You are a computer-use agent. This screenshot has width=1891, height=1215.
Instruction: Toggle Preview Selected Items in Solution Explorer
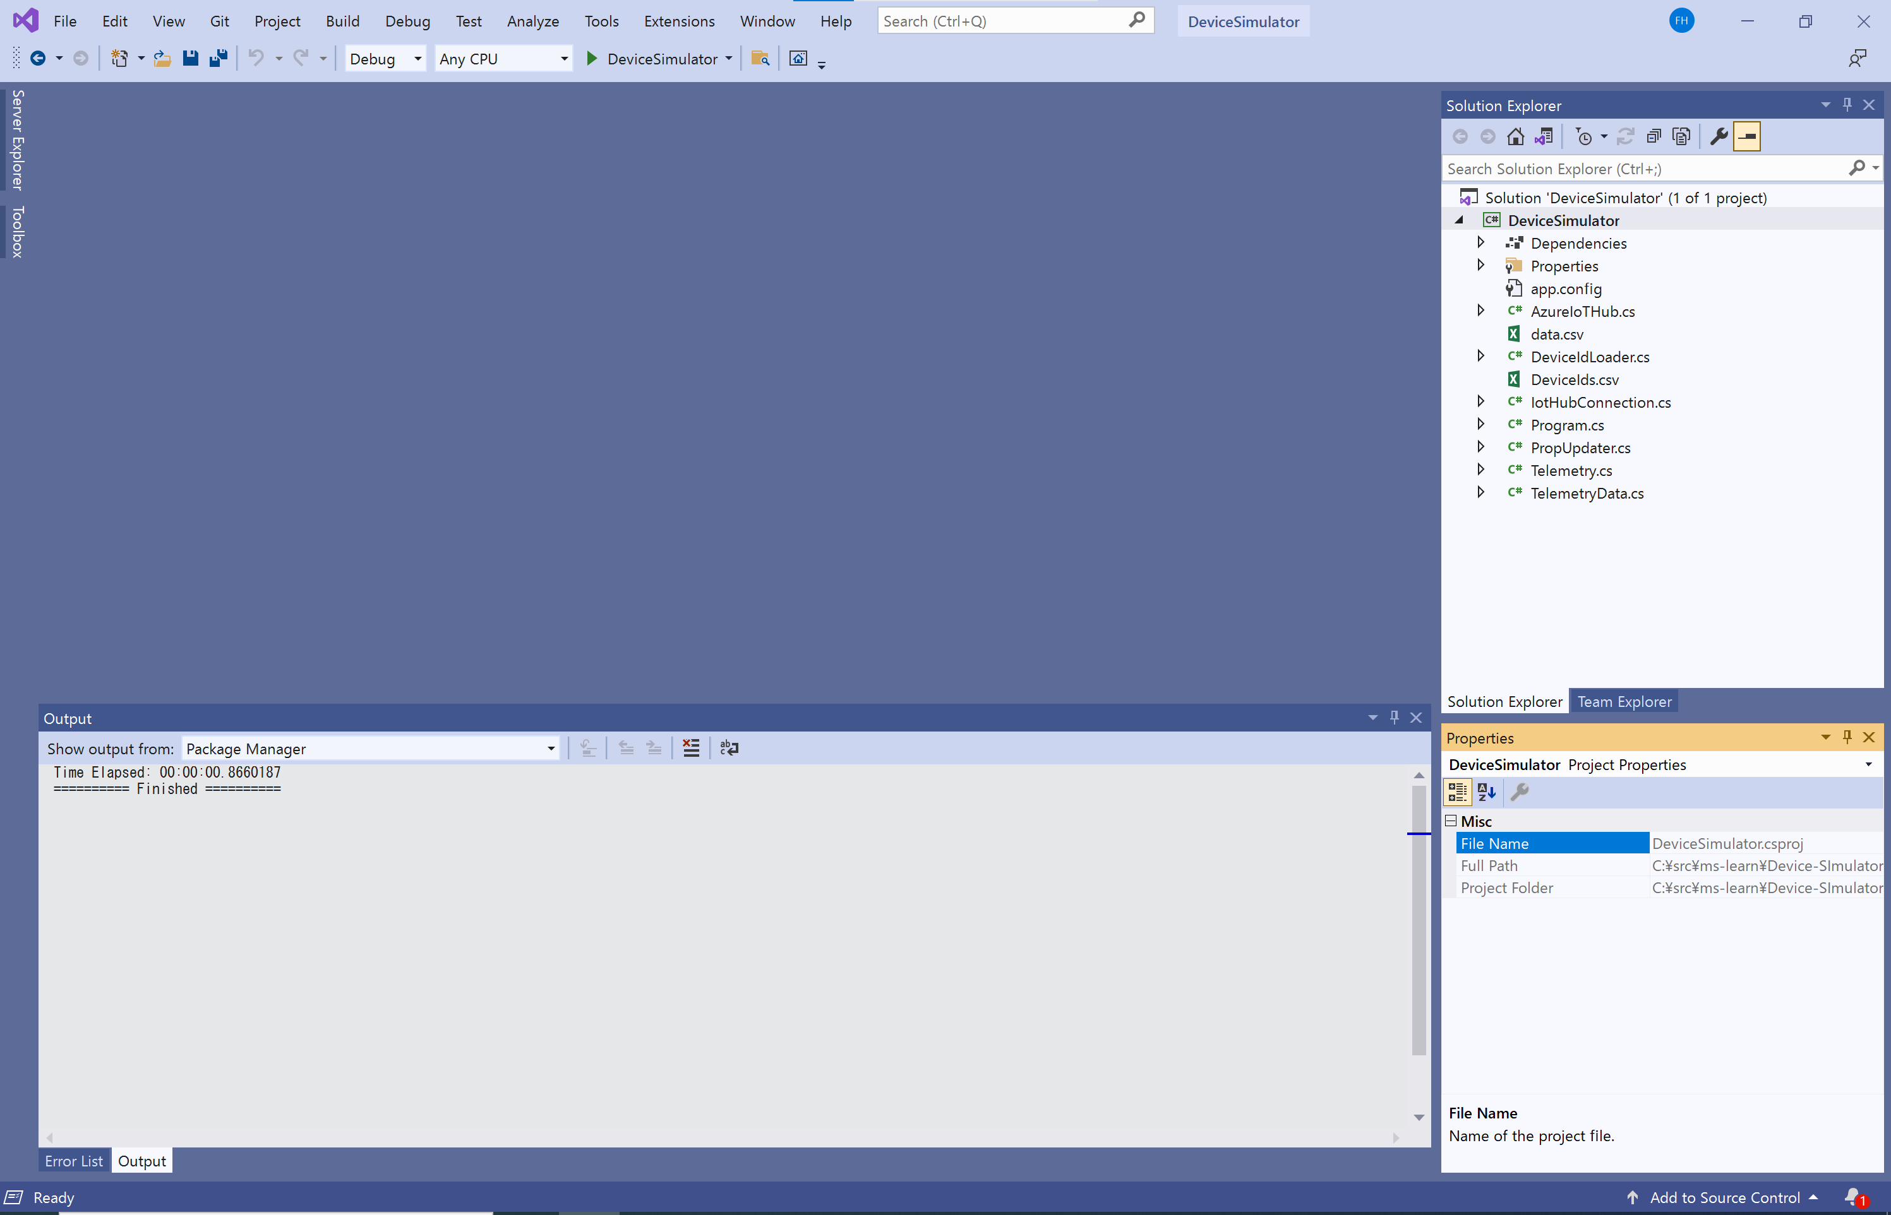click(x=1746, y=136)
